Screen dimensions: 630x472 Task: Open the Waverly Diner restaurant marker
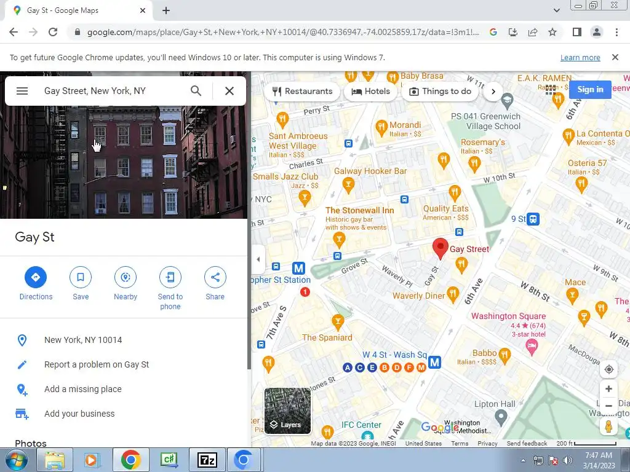coord(453,294)
